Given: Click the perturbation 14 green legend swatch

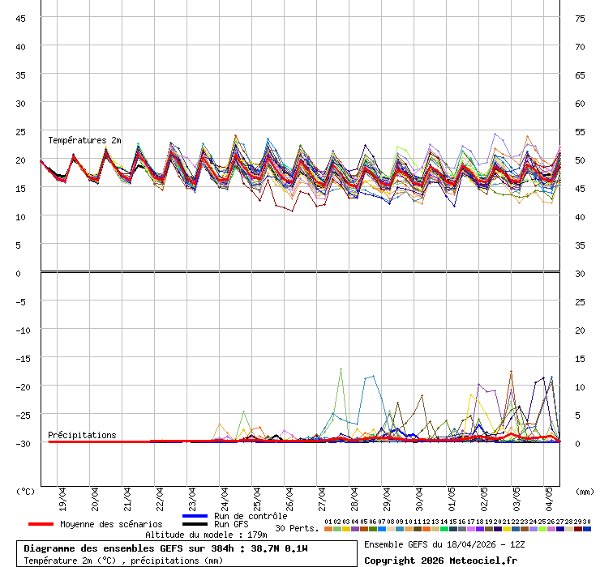Looking at the screenshot, I should point(444,529).
